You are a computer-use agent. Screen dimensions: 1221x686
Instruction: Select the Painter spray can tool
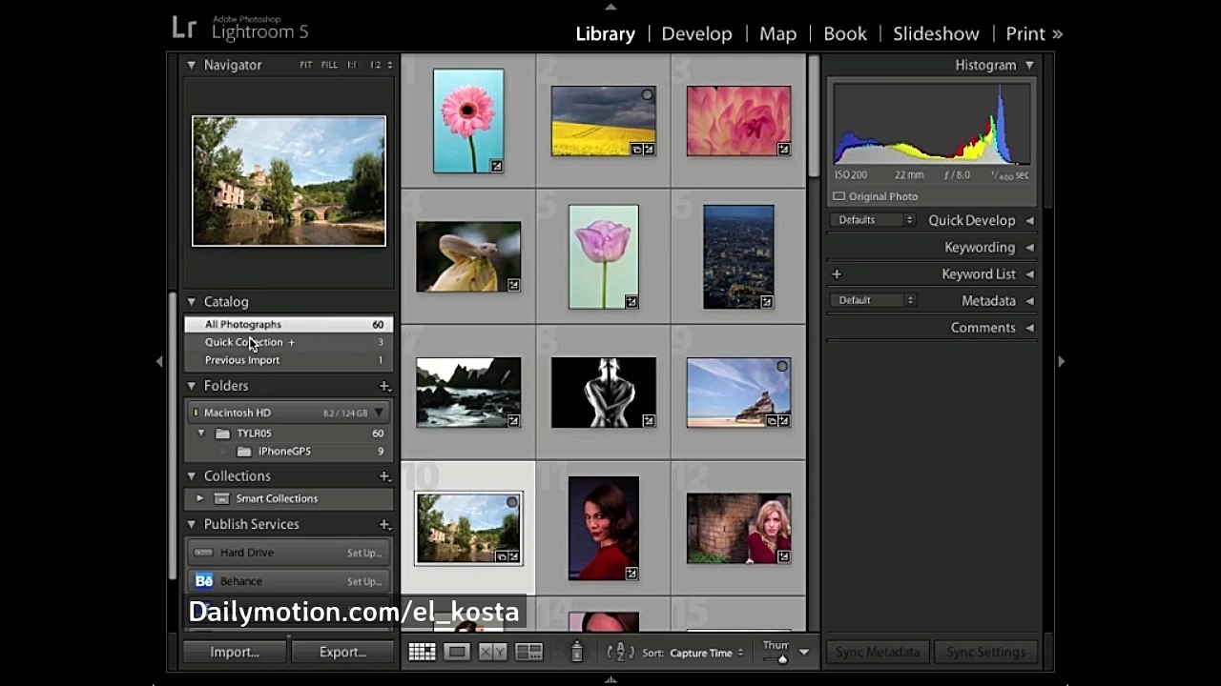coord(576,652)
